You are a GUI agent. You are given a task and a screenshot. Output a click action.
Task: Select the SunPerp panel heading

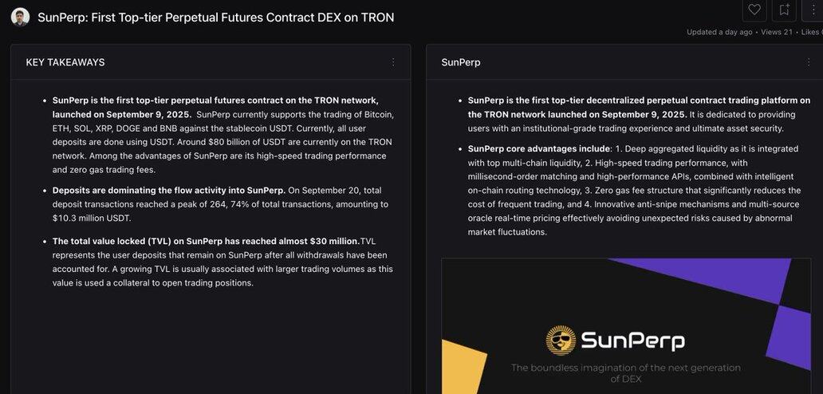461,62
